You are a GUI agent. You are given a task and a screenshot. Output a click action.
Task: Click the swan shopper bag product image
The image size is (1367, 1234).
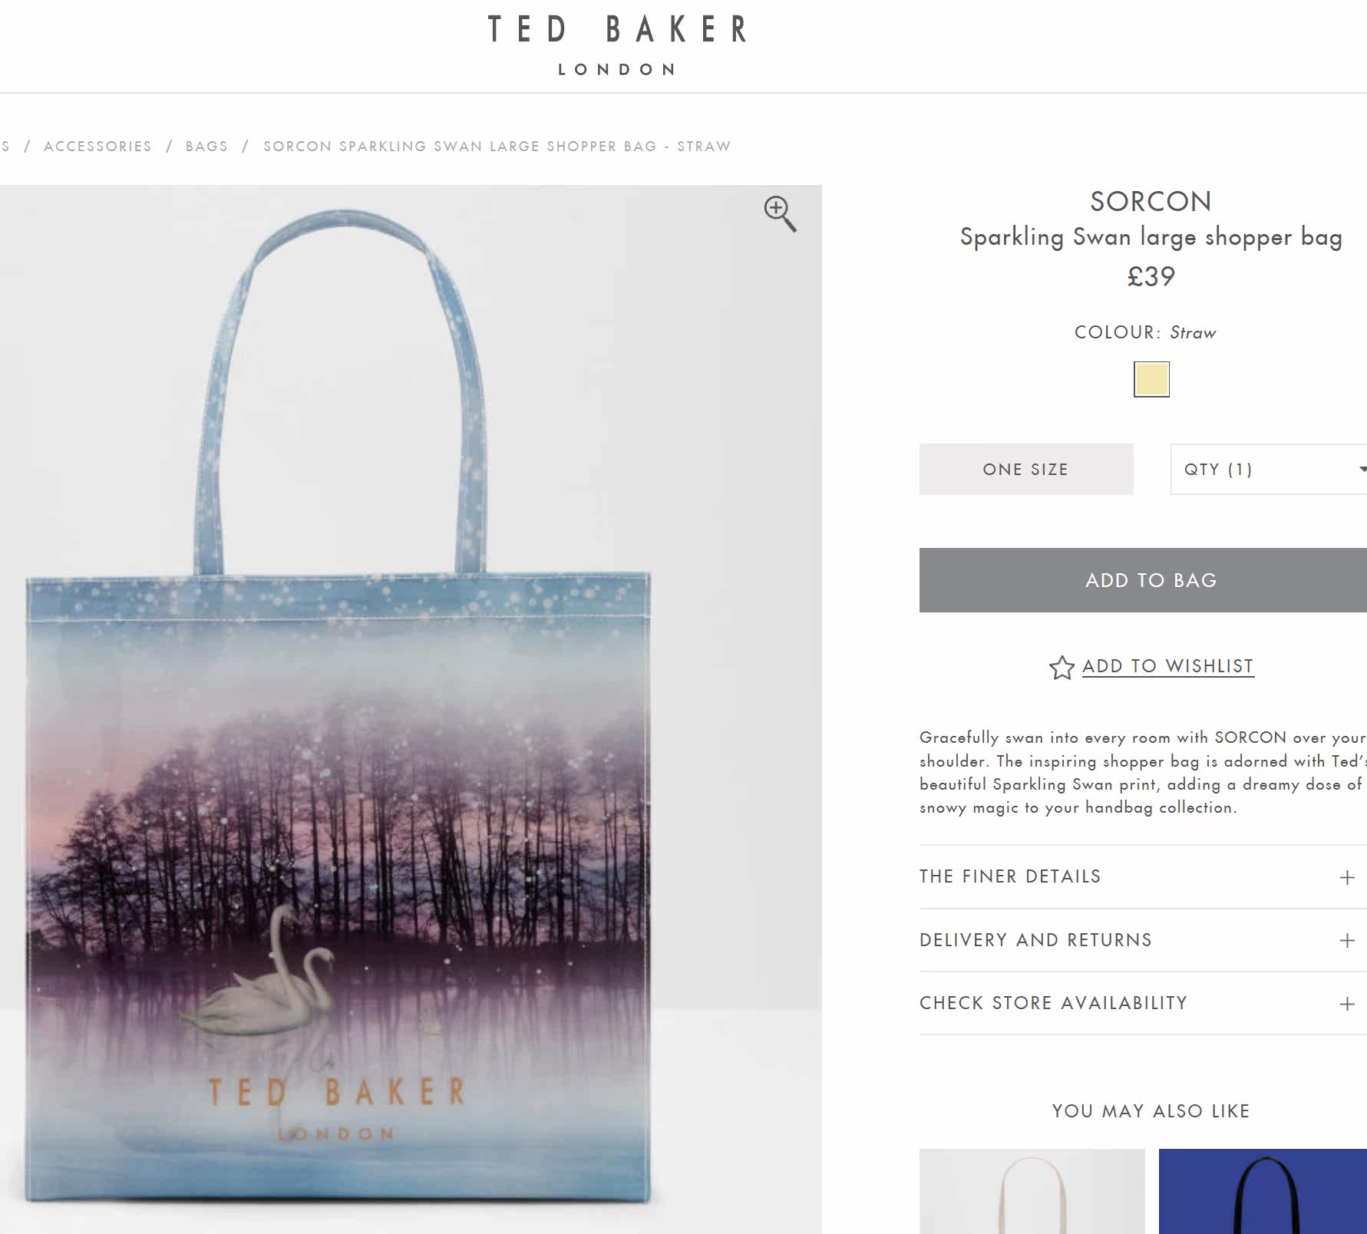pyautogui.click(x=411, y=709)
